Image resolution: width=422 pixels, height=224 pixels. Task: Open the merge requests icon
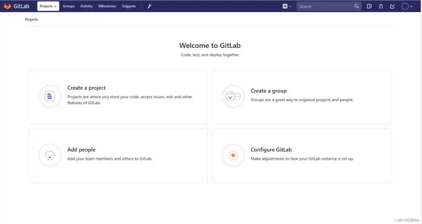(381, 6)
